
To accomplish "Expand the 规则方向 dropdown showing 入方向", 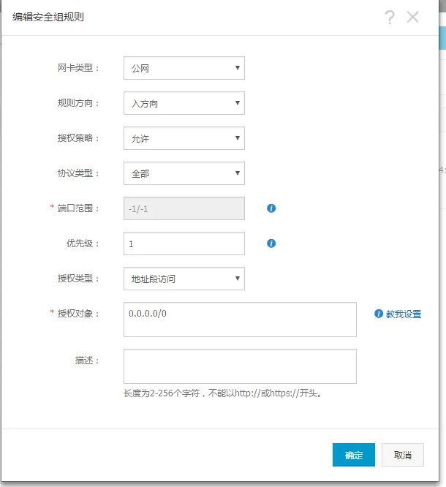I will click(x=184, y=103).
